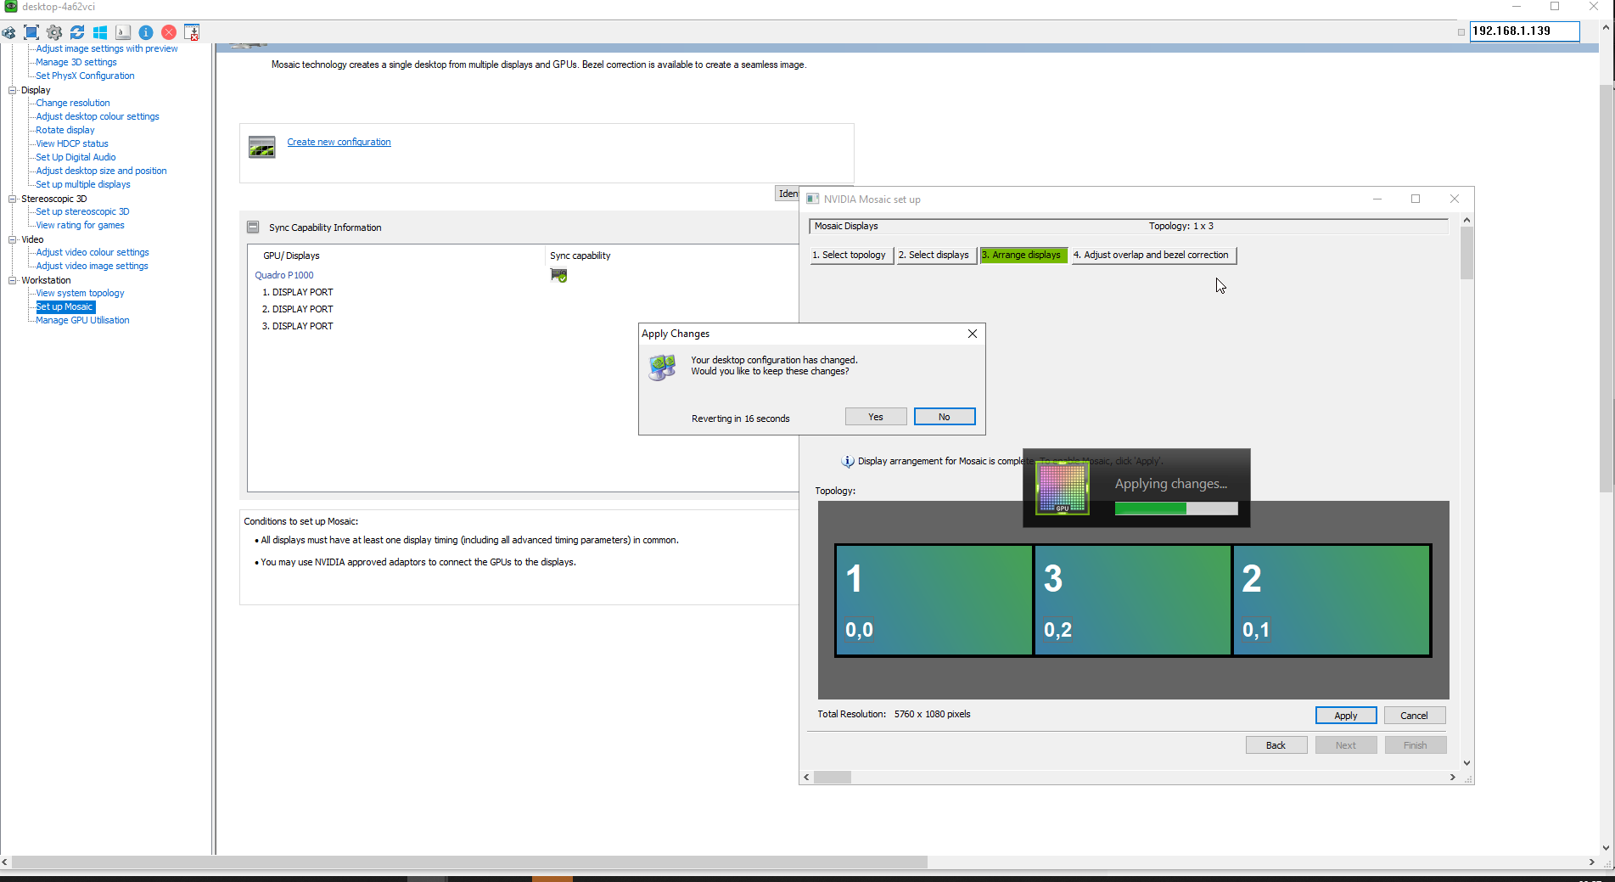Click the Back button in Mosaic wizard
Screen dimensions: 1615x882
[1276, 745]
